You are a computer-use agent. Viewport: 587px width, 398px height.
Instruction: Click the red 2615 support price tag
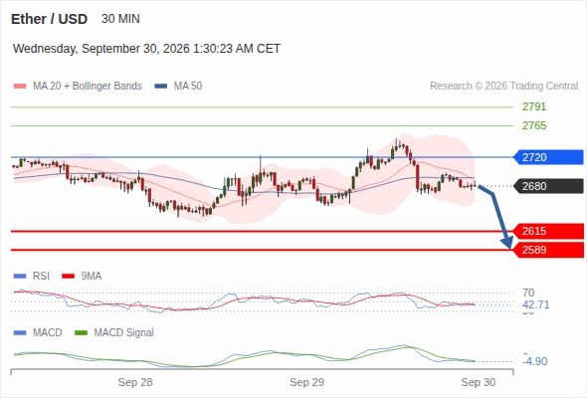click(548, 231)
